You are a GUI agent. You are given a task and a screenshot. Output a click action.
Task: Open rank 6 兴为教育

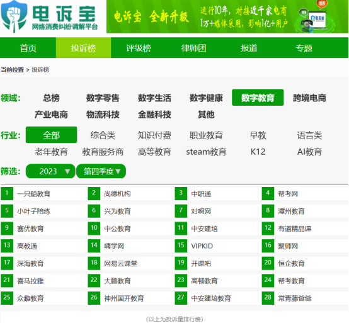[x=117, y=211]
